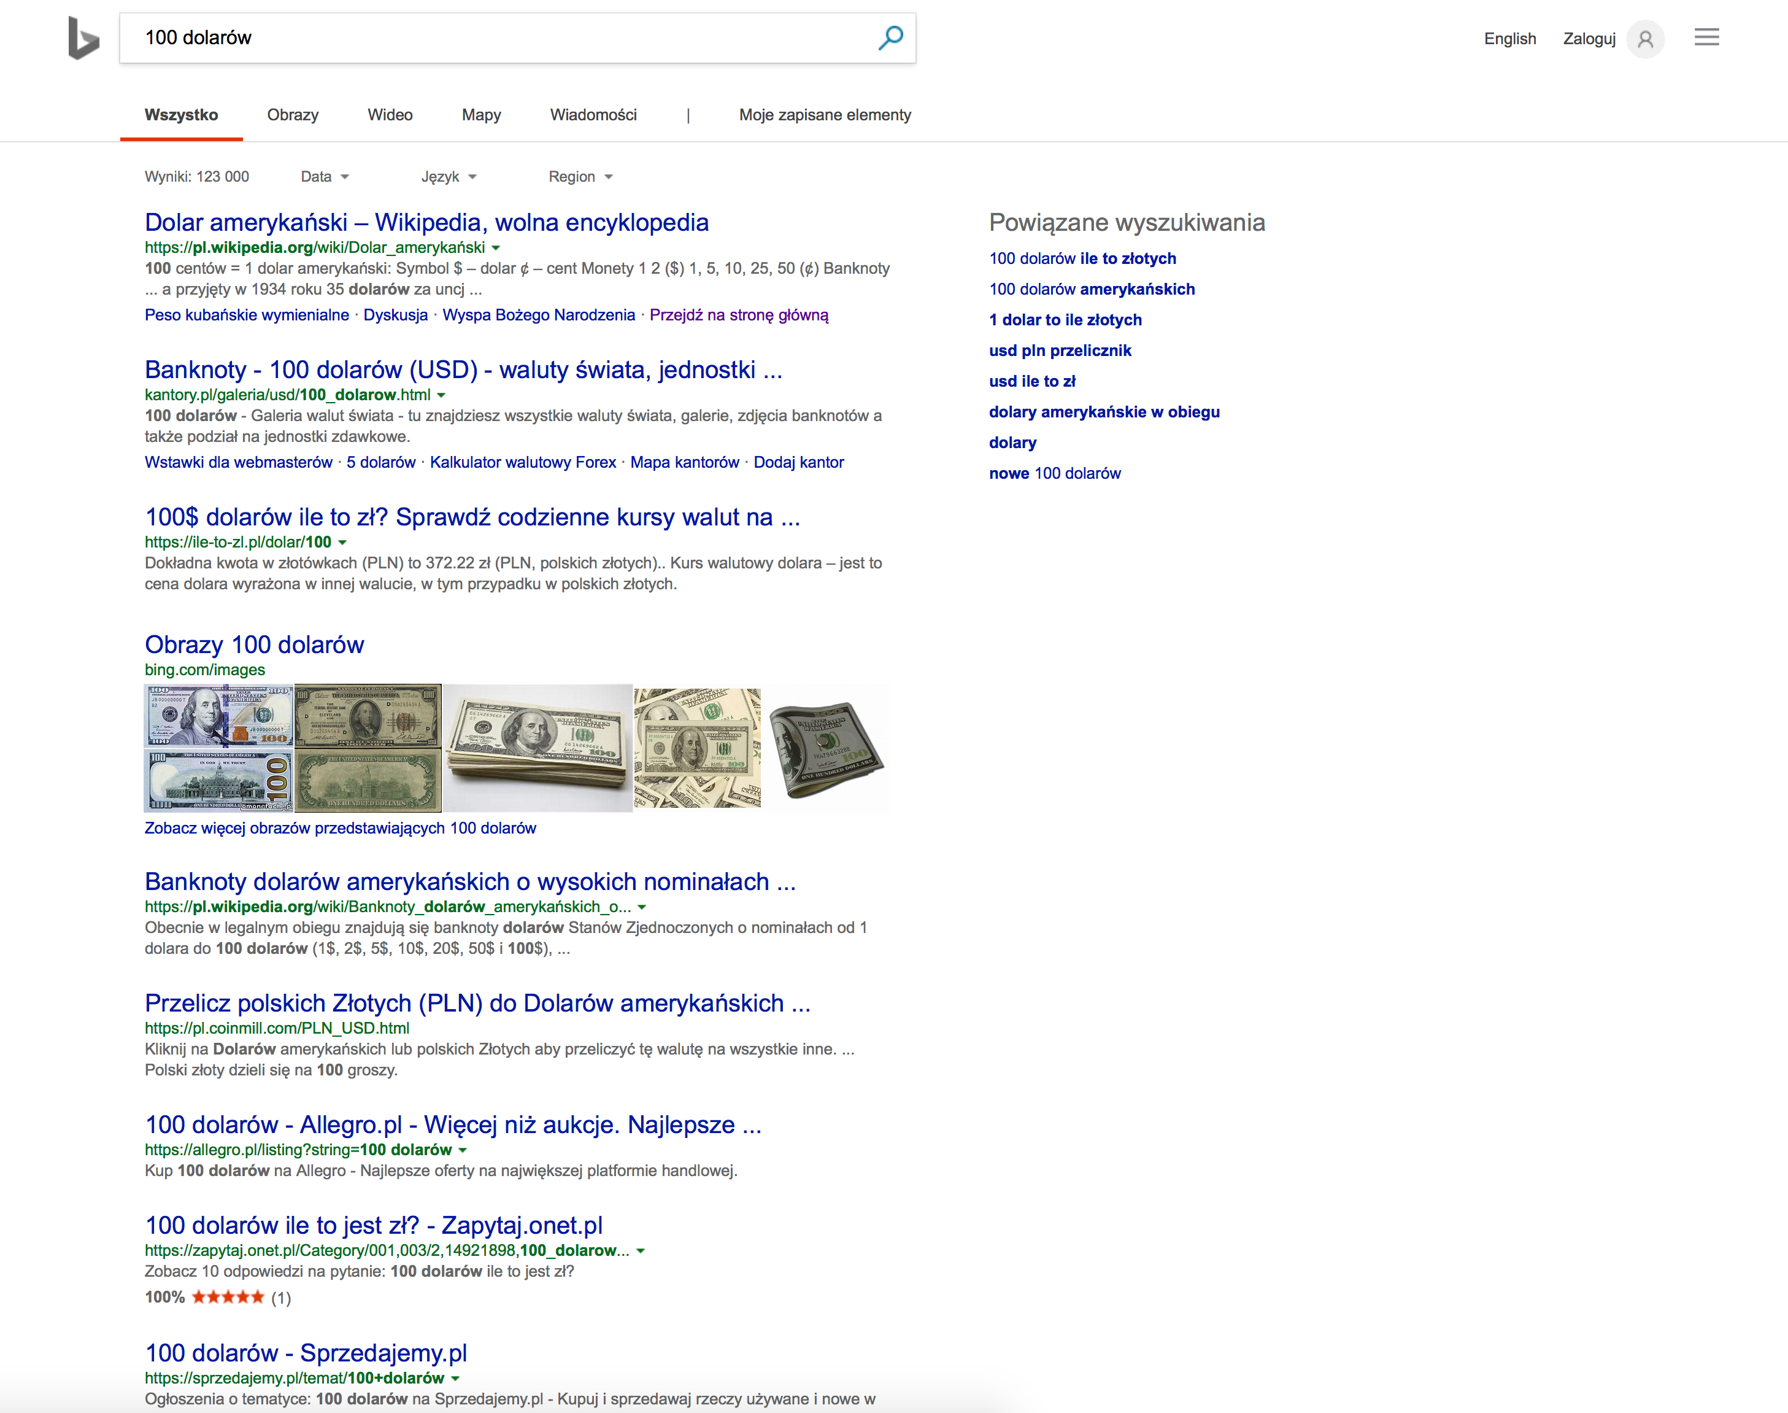
Task: Switch to the Wideo tab
Action: point(390,115)
